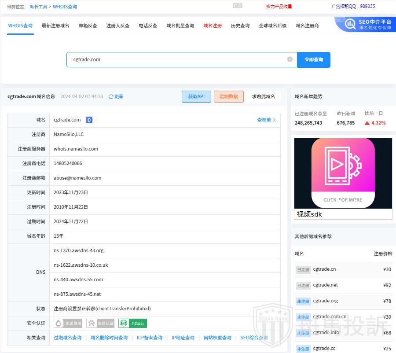
Task: Focus the domain input containing cgtrade.com
Action: [176, 59]
